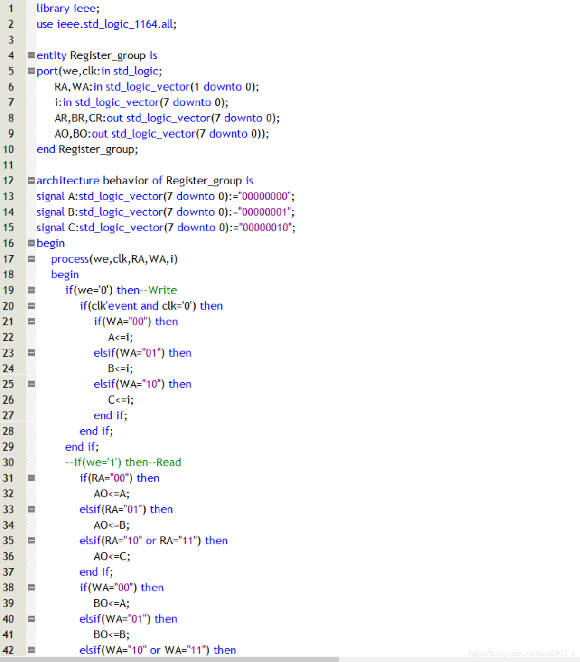Screen dimensions: 580x662
Task: Click the 'AO<=A;' statement
Action: click(112, 494)
